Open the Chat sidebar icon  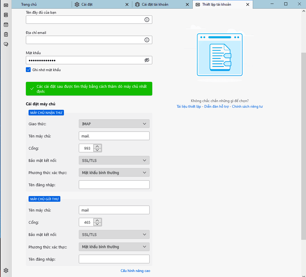(6, 44)
